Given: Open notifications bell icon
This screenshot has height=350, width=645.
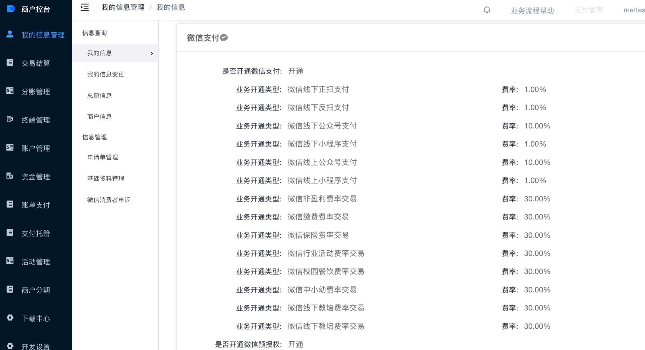Looking at the screenshot, I should pyautogui.click(x=487, y=10).
